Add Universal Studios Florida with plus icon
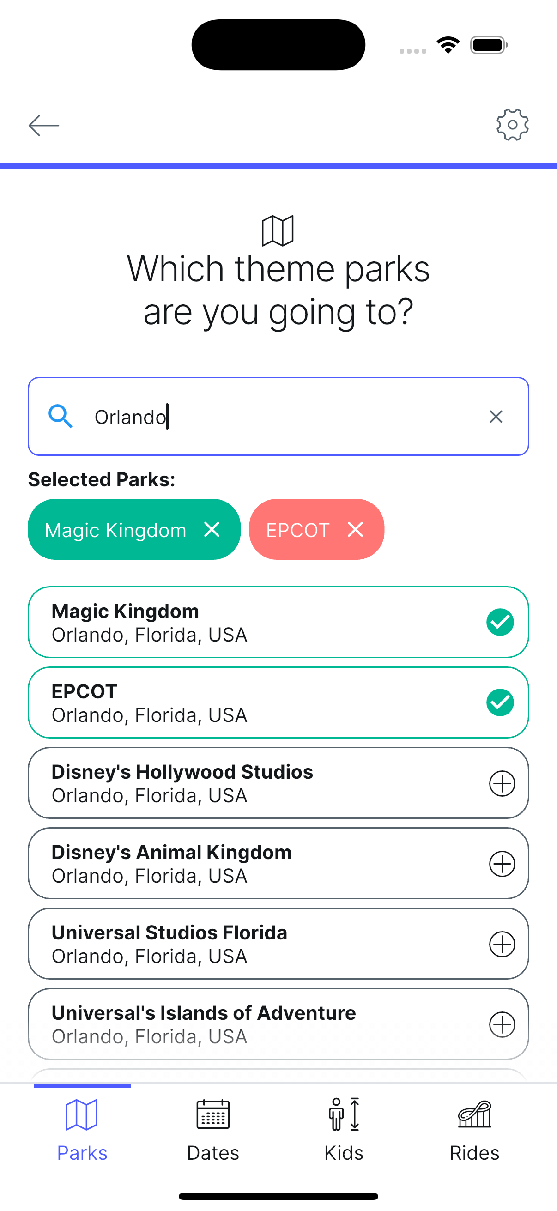The height and width of the screenshot is (1211, 557). [502, 944]
